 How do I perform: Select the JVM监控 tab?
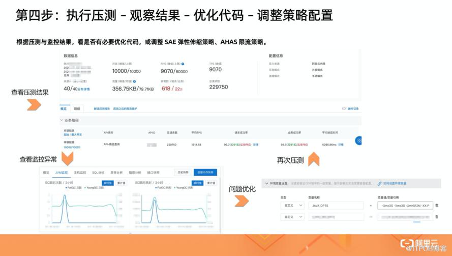[x=62, y=173]
